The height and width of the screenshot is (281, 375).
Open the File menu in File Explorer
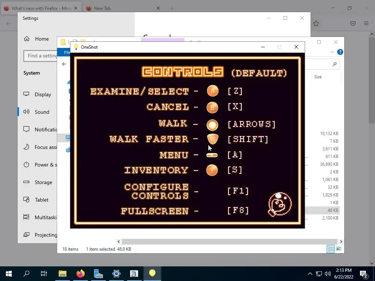point(67,52)
